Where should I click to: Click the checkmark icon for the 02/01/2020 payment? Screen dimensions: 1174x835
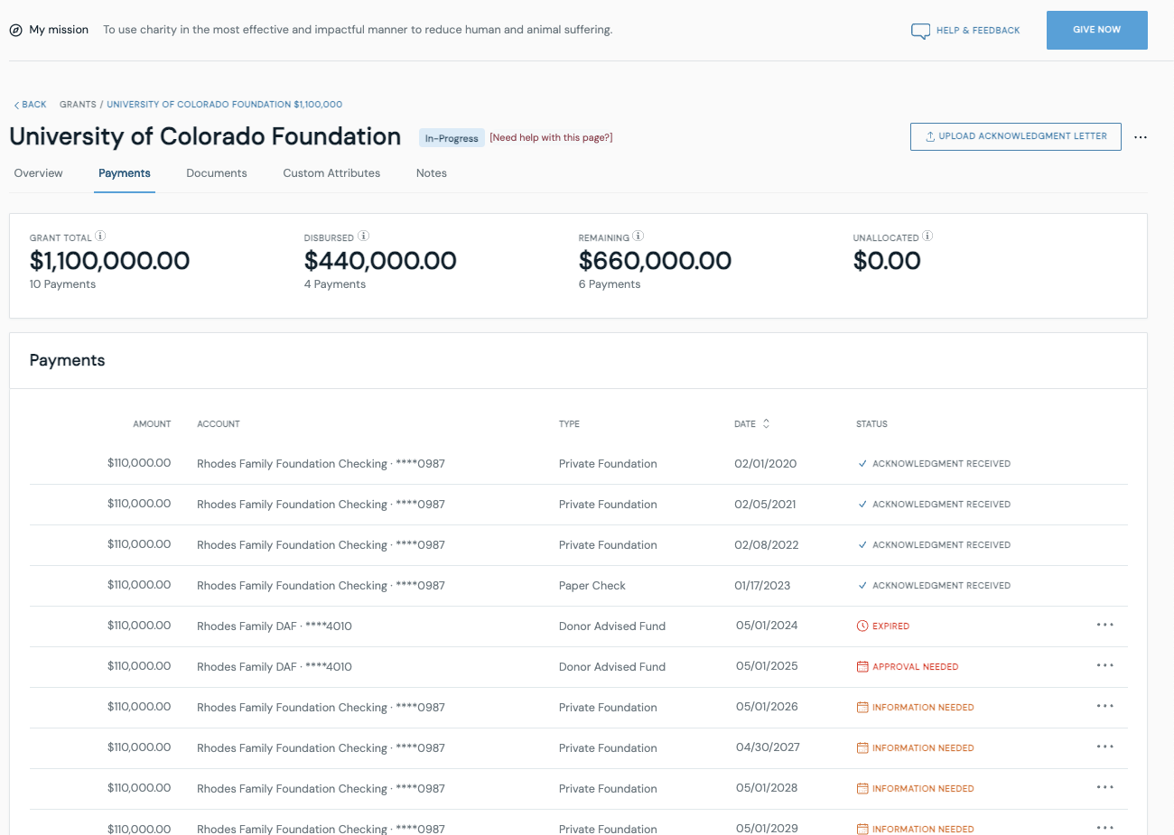[x=862, y=463]
